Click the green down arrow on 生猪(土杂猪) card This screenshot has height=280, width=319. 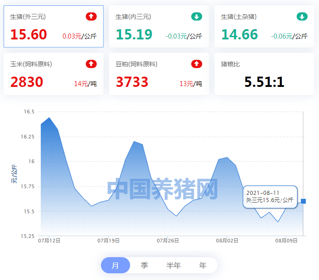(302, 17)
